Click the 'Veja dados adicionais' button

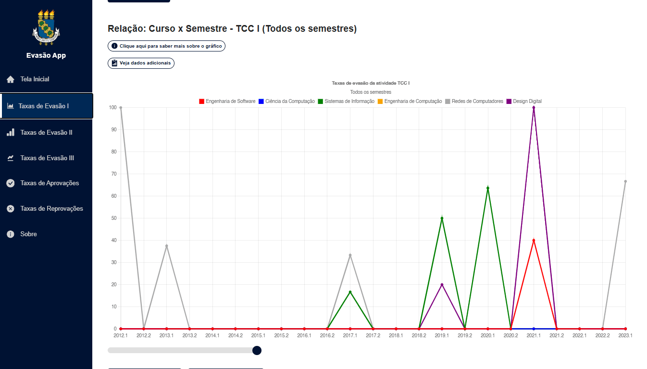pos(141,63)
